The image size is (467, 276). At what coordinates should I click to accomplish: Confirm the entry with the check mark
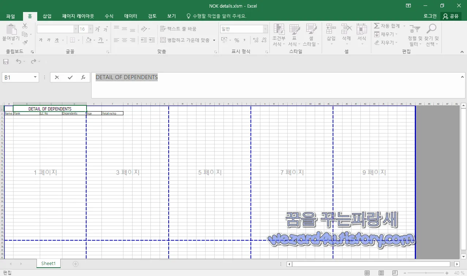(70, 77)
